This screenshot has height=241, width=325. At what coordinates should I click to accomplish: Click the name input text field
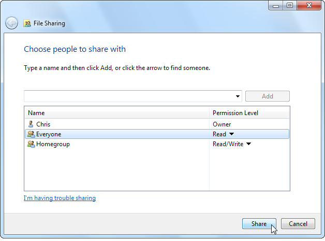tap(128, 96)
